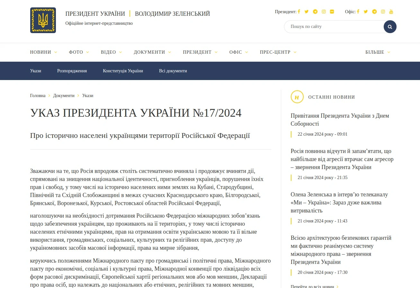Screen dimensions: 420x288
Task: Open the Office Telegram channel
Action: click(x=374, y=12)
